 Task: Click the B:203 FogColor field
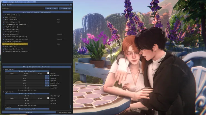(x=40, y=98)
